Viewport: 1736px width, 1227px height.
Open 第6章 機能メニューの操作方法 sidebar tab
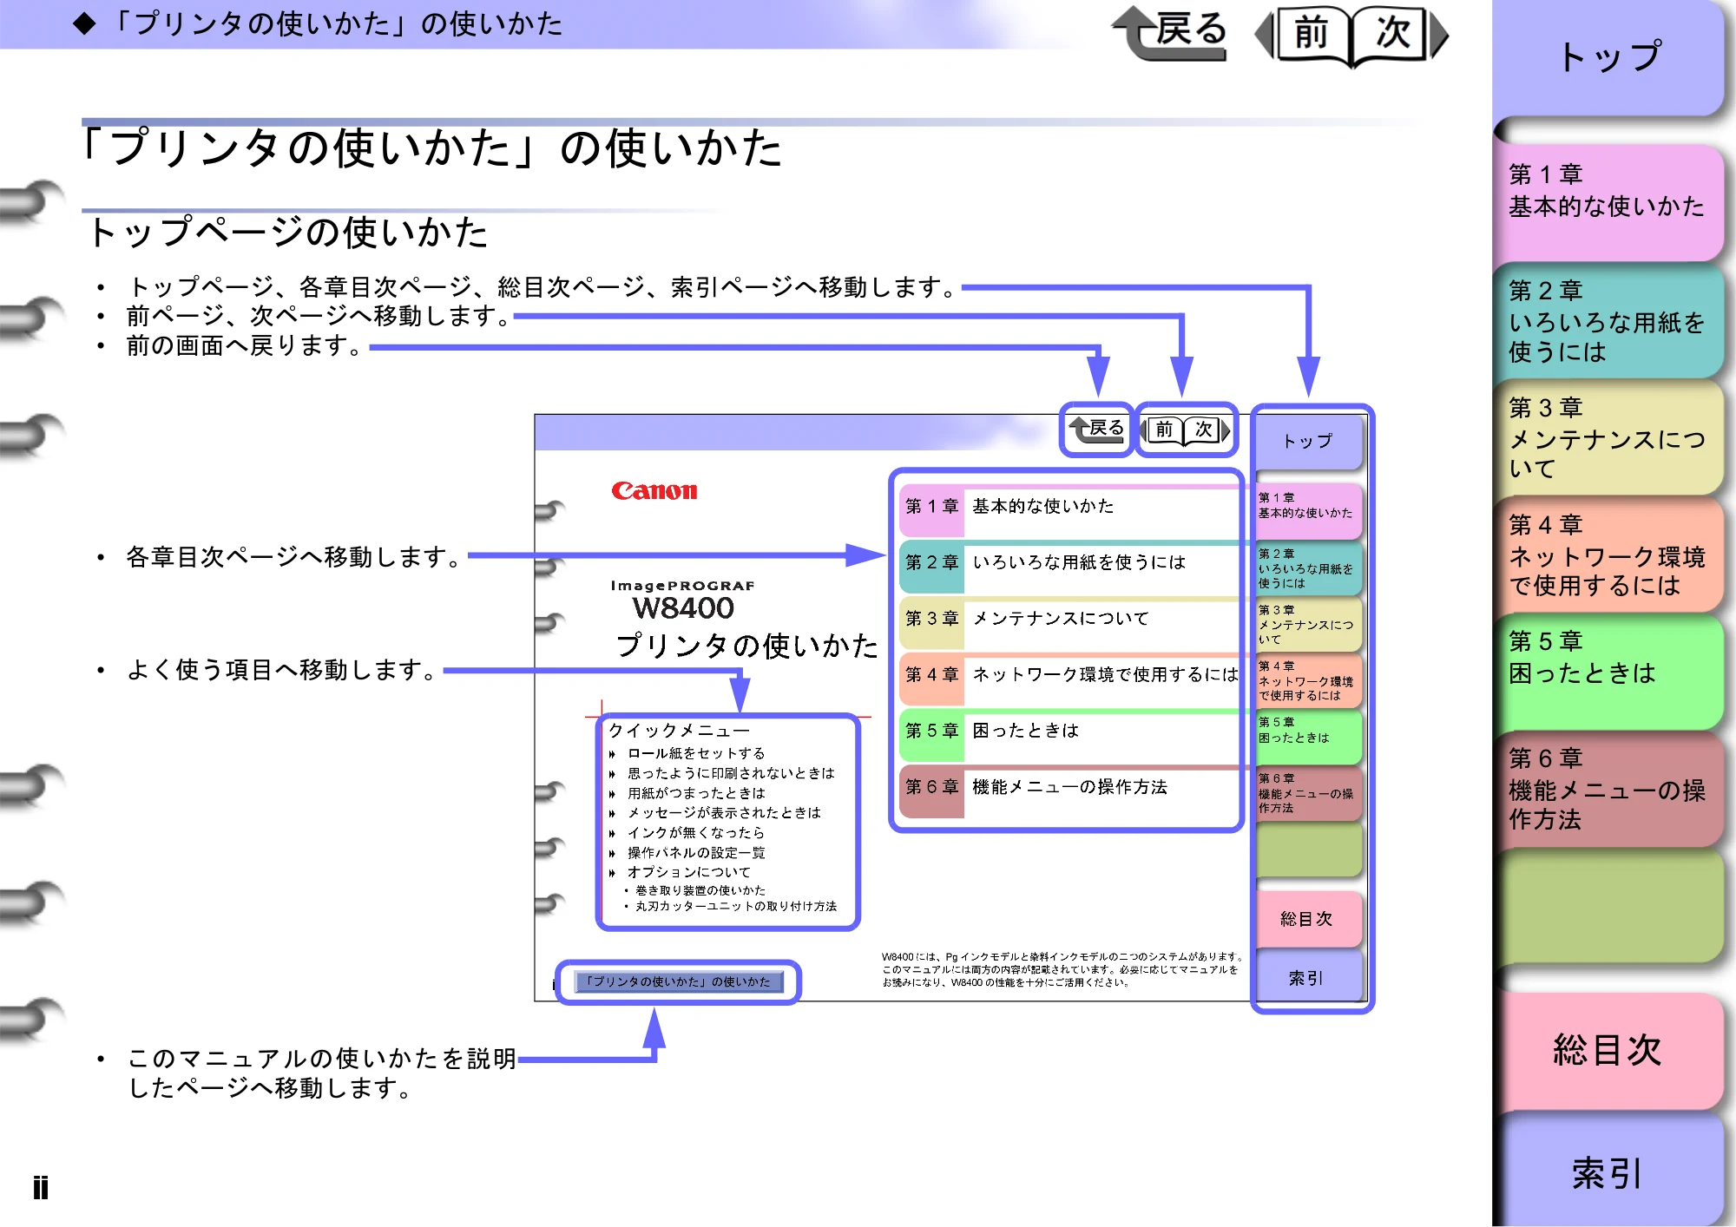1608,788
